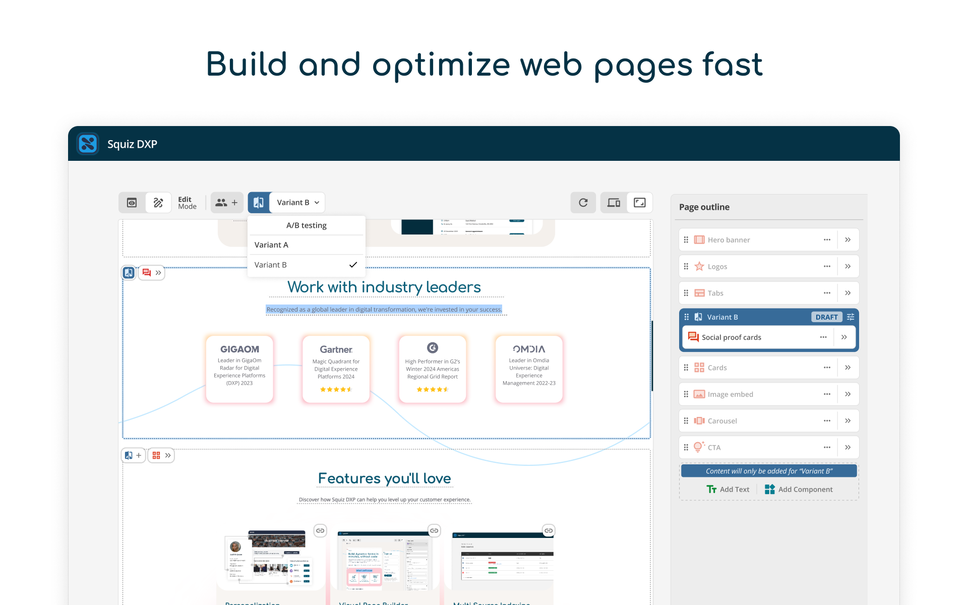Select Variant B menu entry with checkmark

271,264
